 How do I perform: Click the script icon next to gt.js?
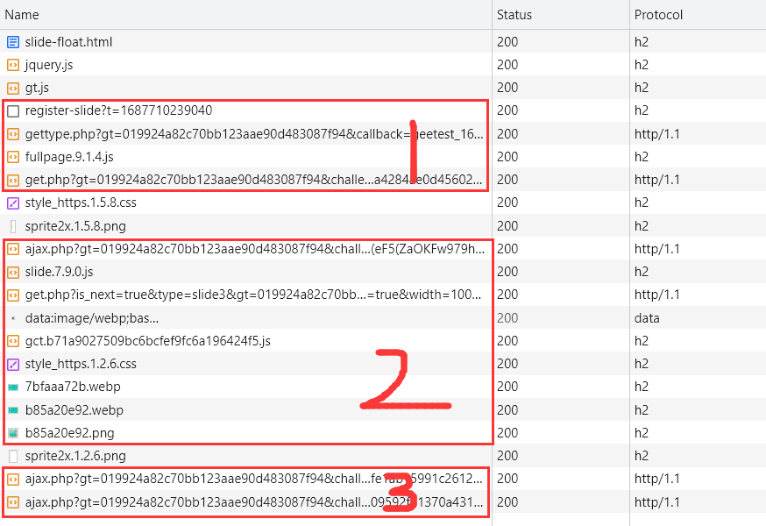(13, 88)
